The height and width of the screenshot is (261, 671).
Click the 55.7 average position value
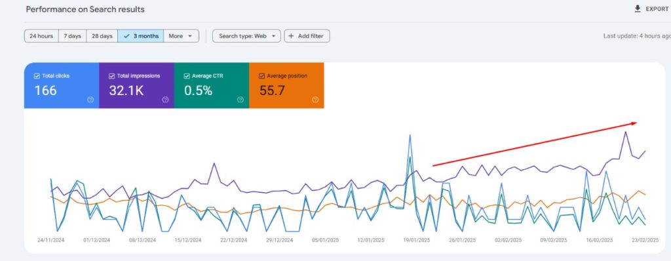click(272, 90)
